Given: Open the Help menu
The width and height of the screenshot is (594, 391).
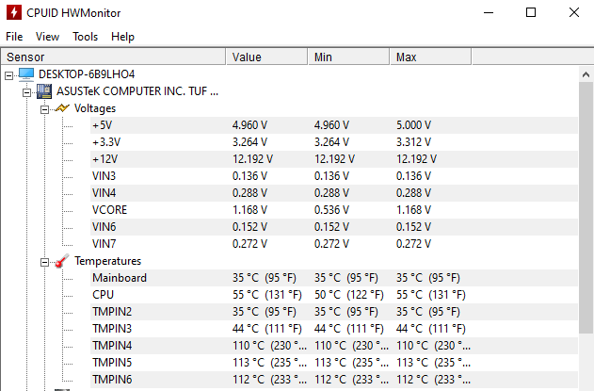Looking at the screenshot, I should click(x=122, y=37).
